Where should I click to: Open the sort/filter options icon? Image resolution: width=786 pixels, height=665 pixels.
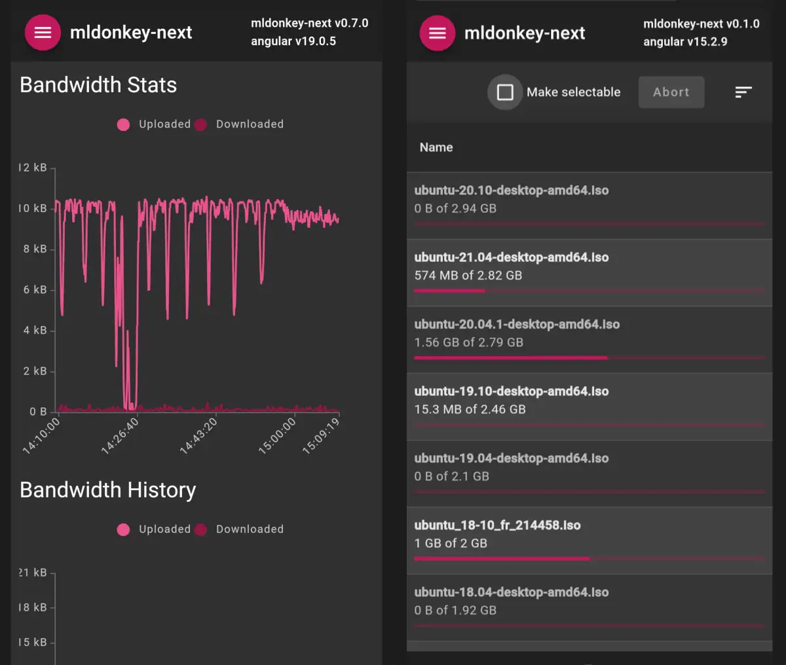pyautogui.click(x=743, y=92)
